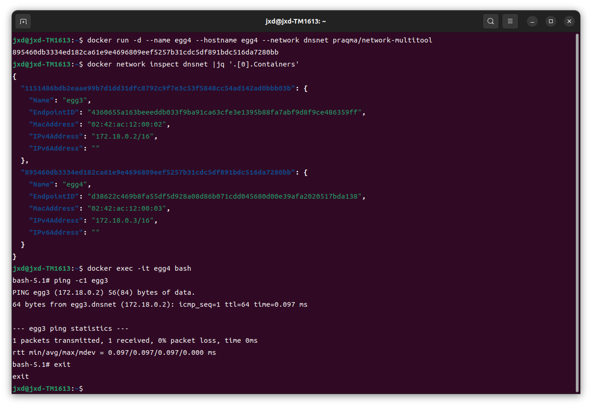Click the docker run command line
Screen dimensions: 592x407
coord(259,40)
